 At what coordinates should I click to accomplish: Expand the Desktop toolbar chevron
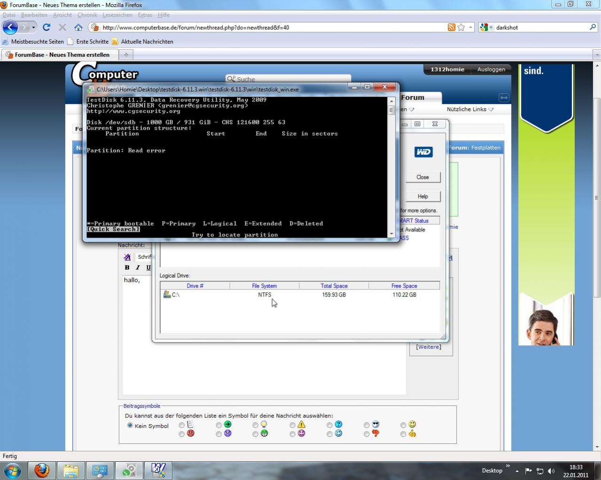click(507, 466)
